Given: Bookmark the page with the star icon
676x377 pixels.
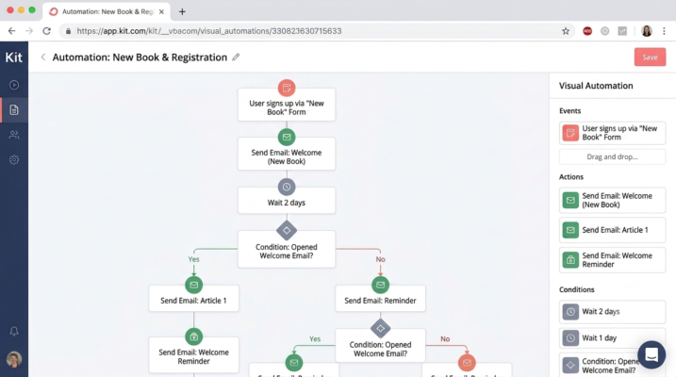Looking at the screenshot, I should 566,31.
